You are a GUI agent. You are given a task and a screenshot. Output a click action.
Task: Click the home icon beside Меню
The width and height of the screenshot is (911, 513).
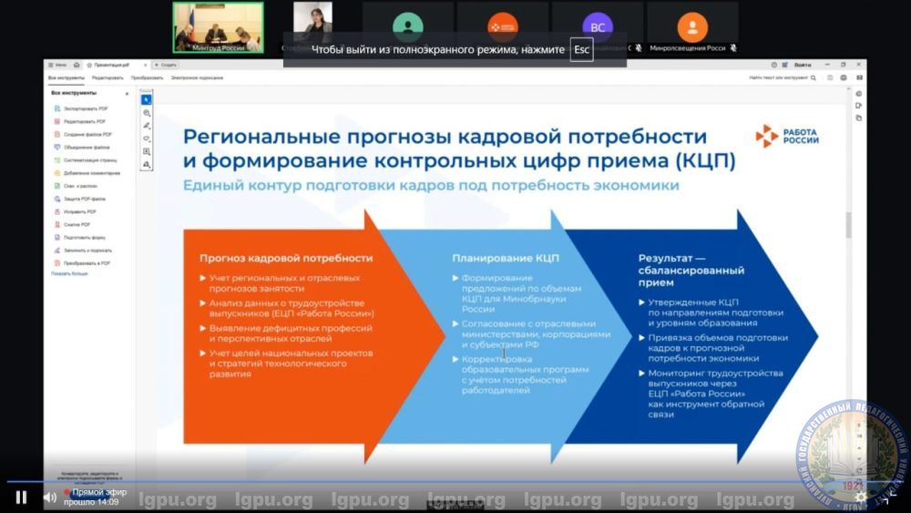tap(76, 66)
